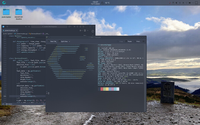Image resolution: width=200 pixels, height=125 pixels.
Task: Toggle the secondary sidebar in editor
Action: [83, 27]
